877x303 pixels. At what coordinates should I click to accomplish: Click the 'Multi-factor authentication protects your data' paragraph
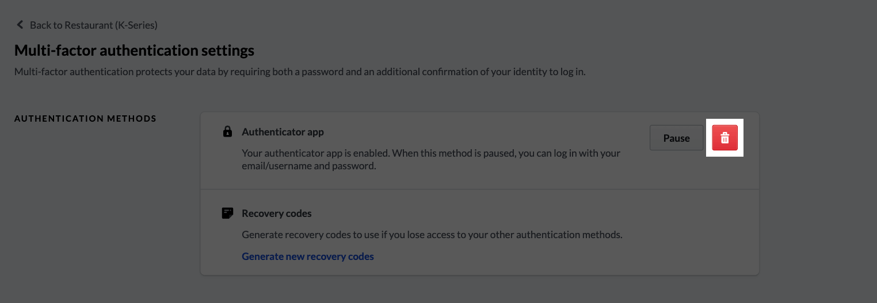pyautogui.click(x=299, y=72)
